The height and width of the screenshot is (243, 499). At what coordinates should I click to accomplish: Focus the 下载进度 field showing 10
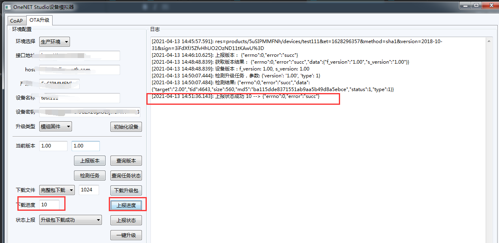pyautogui.click(x=49, y=205)
